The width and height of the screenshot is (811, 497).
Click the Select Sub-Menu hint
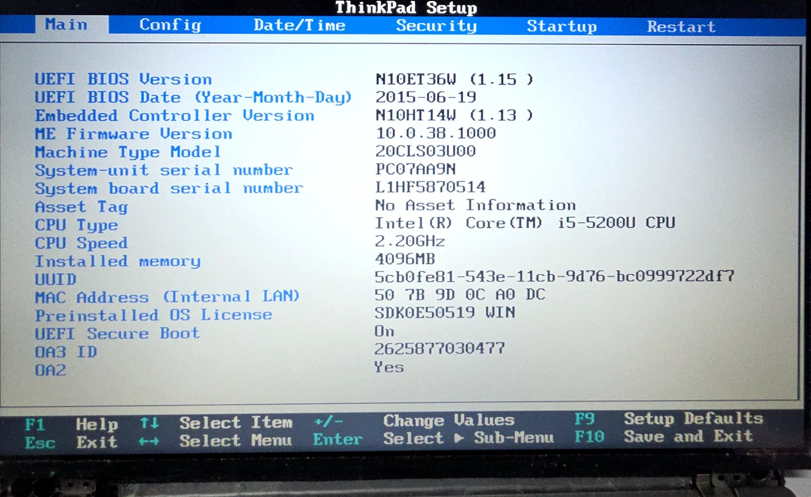(433, 438)
